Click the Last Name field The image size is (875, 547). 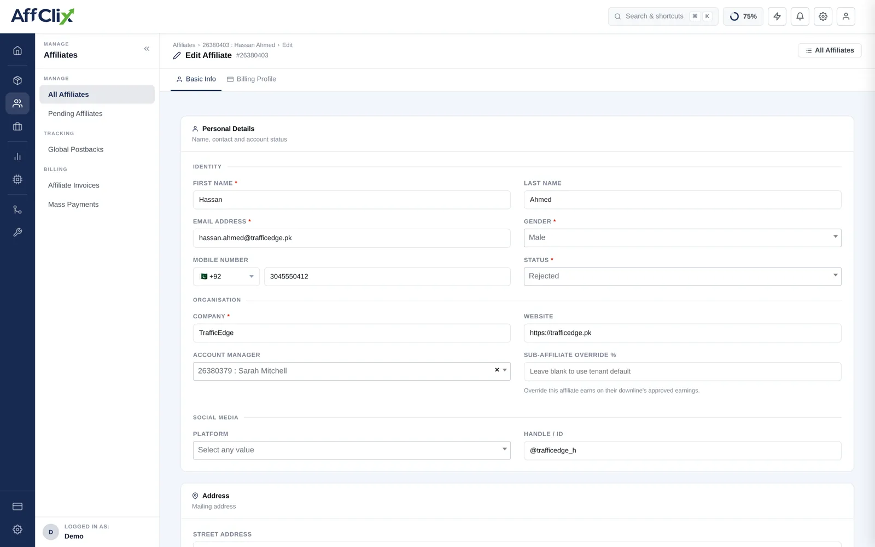[682, 200]
